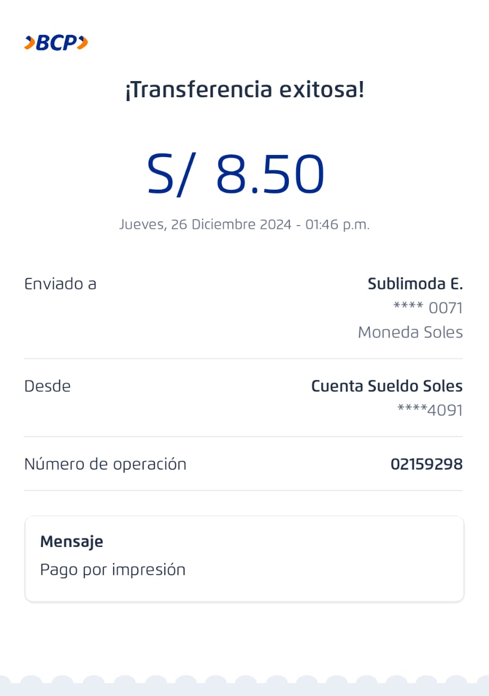Click the recipient account ending 0071
The height and width of the screenshot is (696, 489).
click(x=428, y=308)
